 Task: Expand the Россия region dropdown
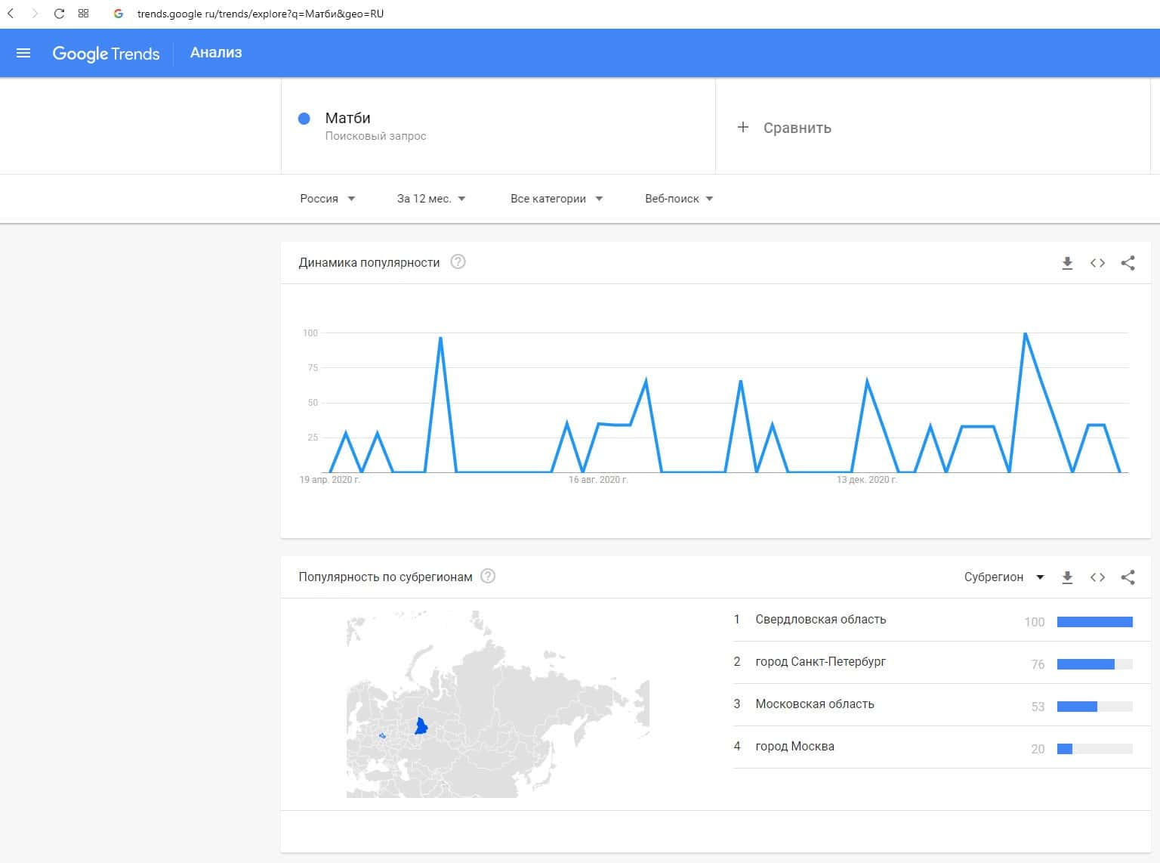[x=327, y=199]
